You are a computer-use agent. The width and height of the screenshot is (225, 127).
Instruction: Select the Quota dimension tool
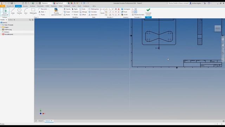point(102,11)
